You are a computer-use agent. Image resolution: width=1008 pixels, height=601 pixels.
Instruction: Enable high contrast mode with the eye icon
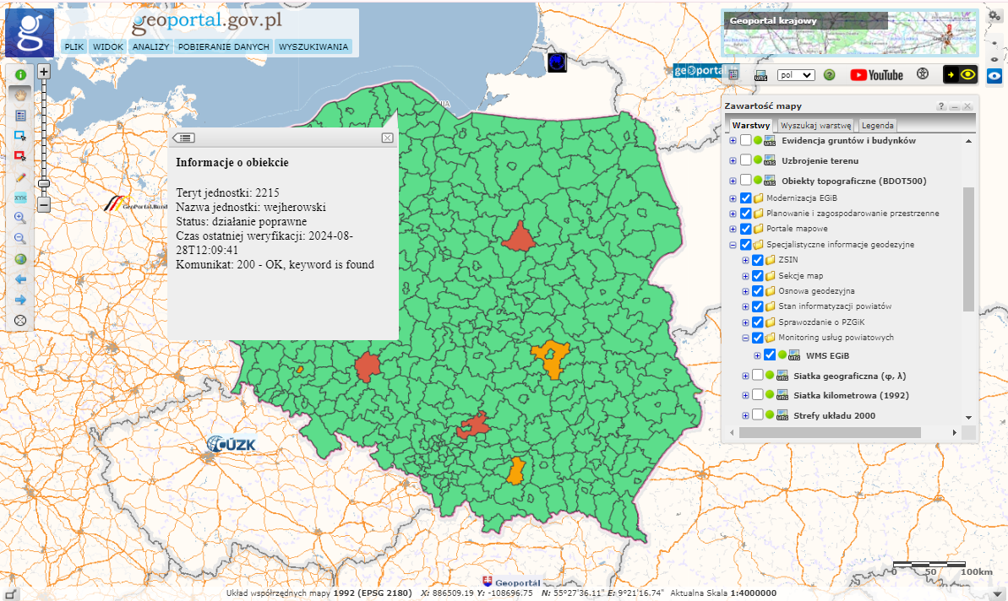tap(966, 75)
